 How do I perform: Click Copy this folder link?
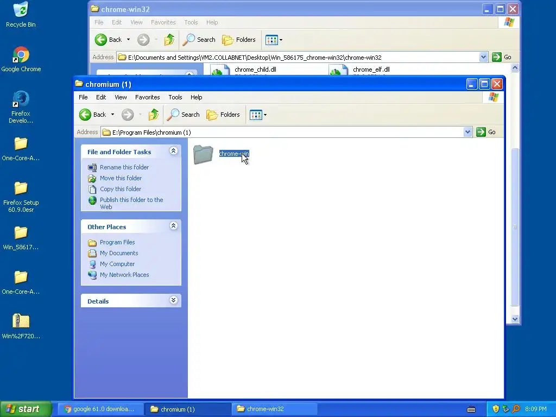pos(120,189)
